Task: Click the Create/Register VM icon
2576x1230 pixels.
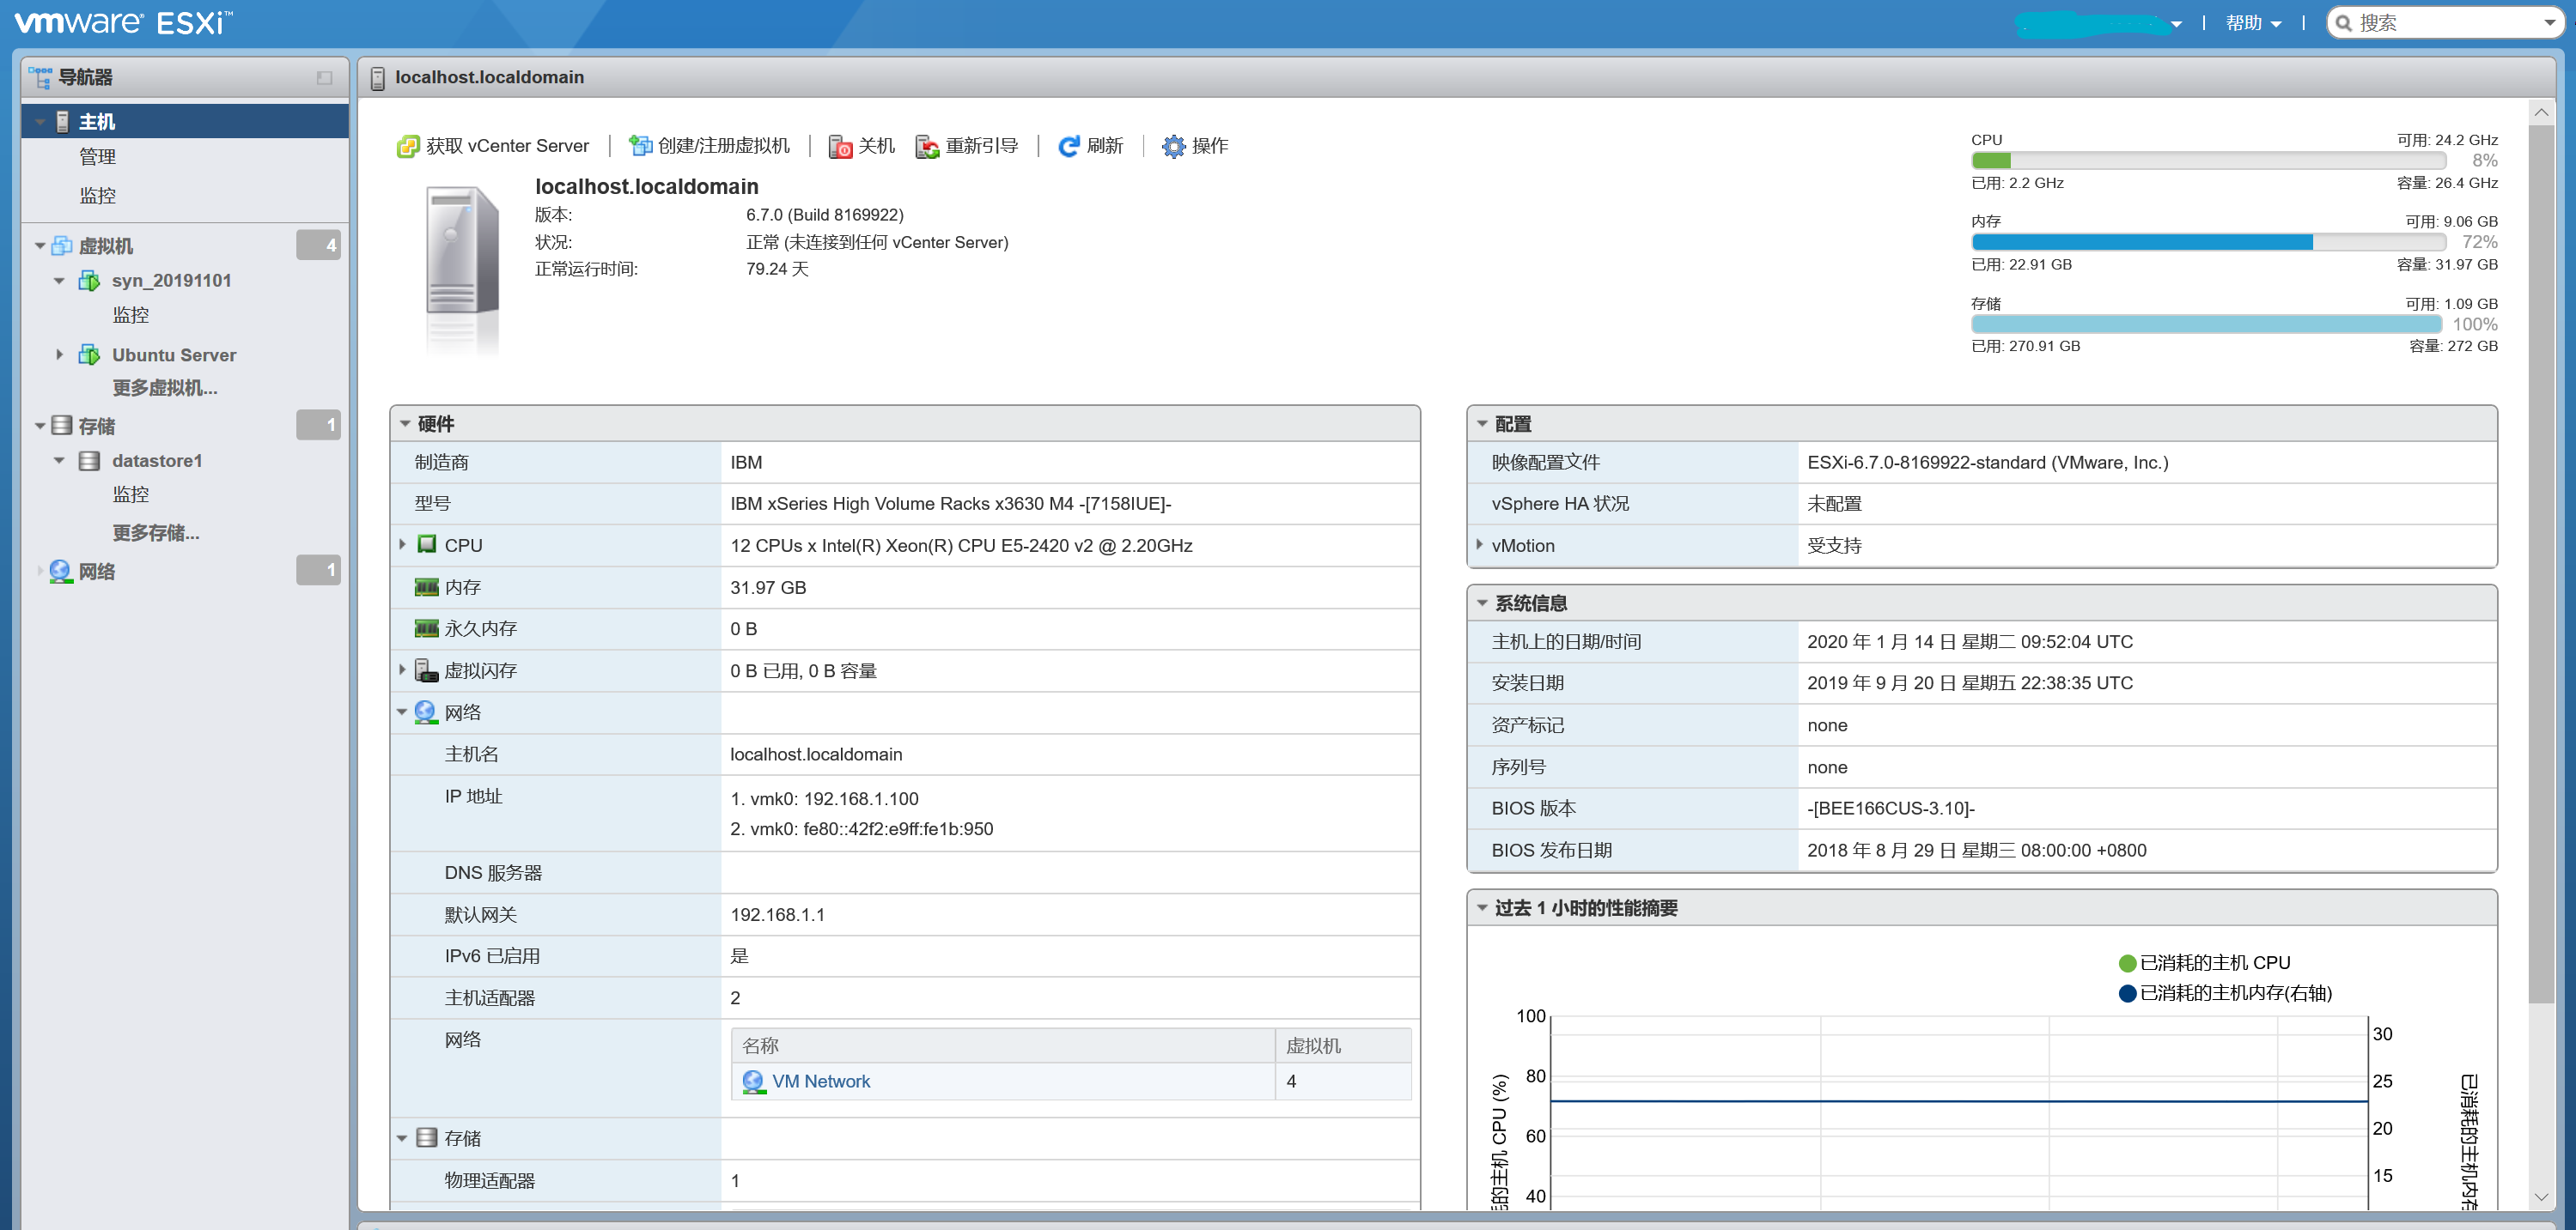Action: pyautogui.click(x=640, y=147)
